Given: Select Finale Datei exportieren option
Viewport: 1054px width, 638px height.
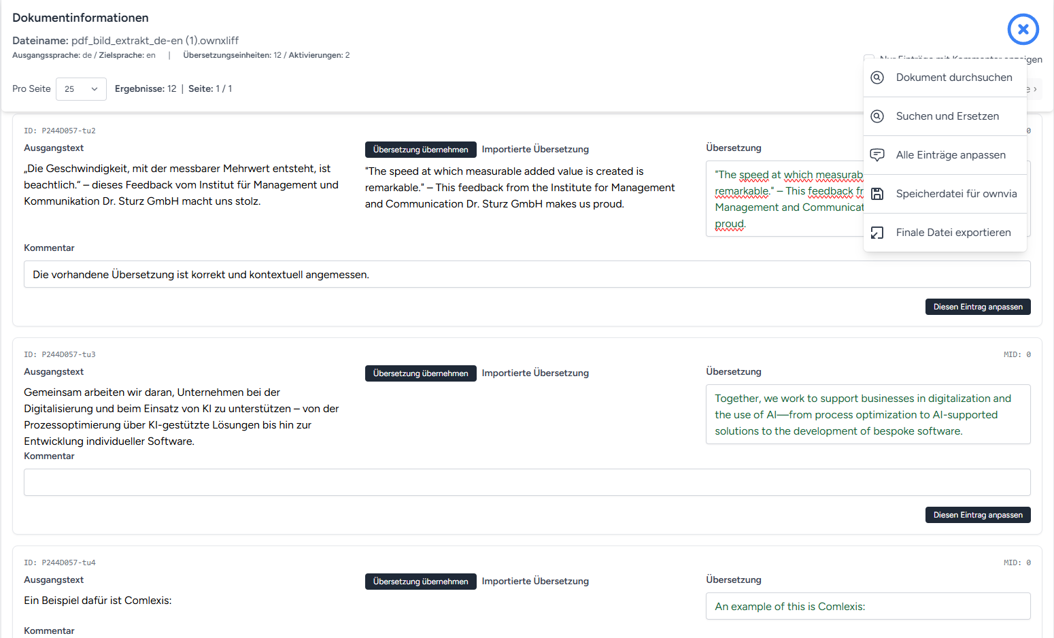Looking at the screenshot, I should [x=945, y=233].
